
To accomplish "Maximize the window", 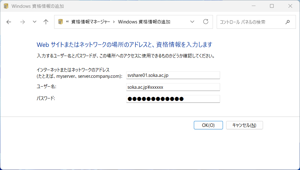I will click(x=272, y=6).
